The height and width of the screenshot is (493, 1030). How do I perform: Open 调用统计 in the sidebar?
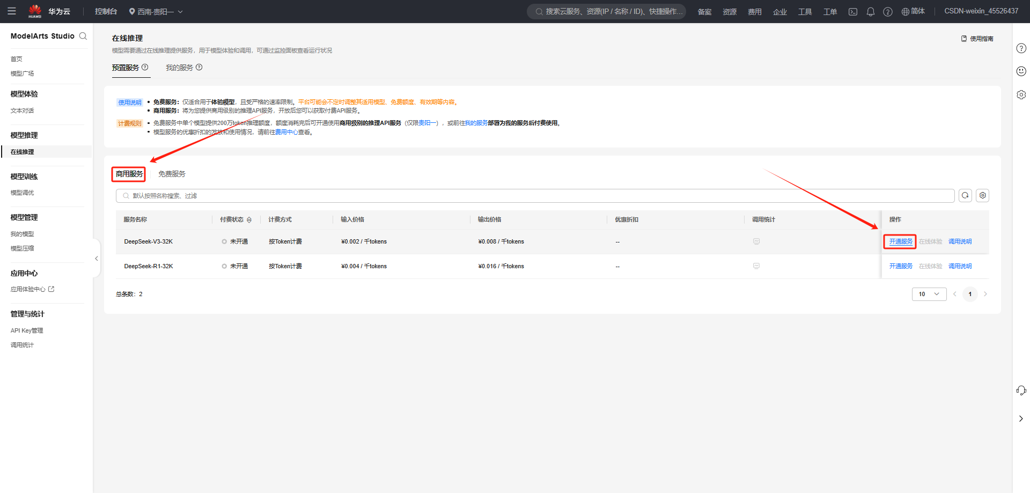tap(22, 345)
